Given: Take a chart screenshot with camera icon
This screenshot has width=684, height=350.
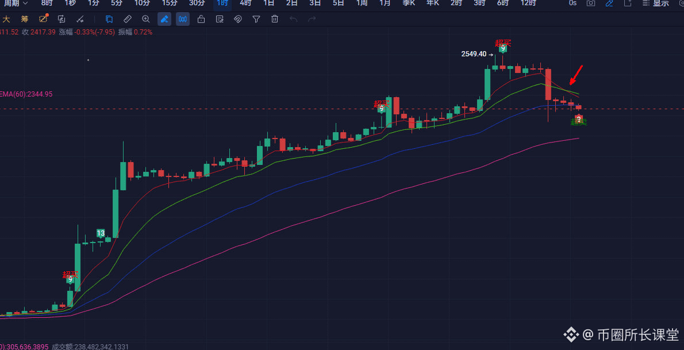Looking at the screenshot, I should [591, 3].
